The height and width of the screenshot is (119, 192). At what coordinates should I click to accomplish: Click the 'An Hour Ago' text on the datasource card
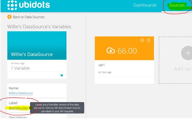click(x=18, y=63)
